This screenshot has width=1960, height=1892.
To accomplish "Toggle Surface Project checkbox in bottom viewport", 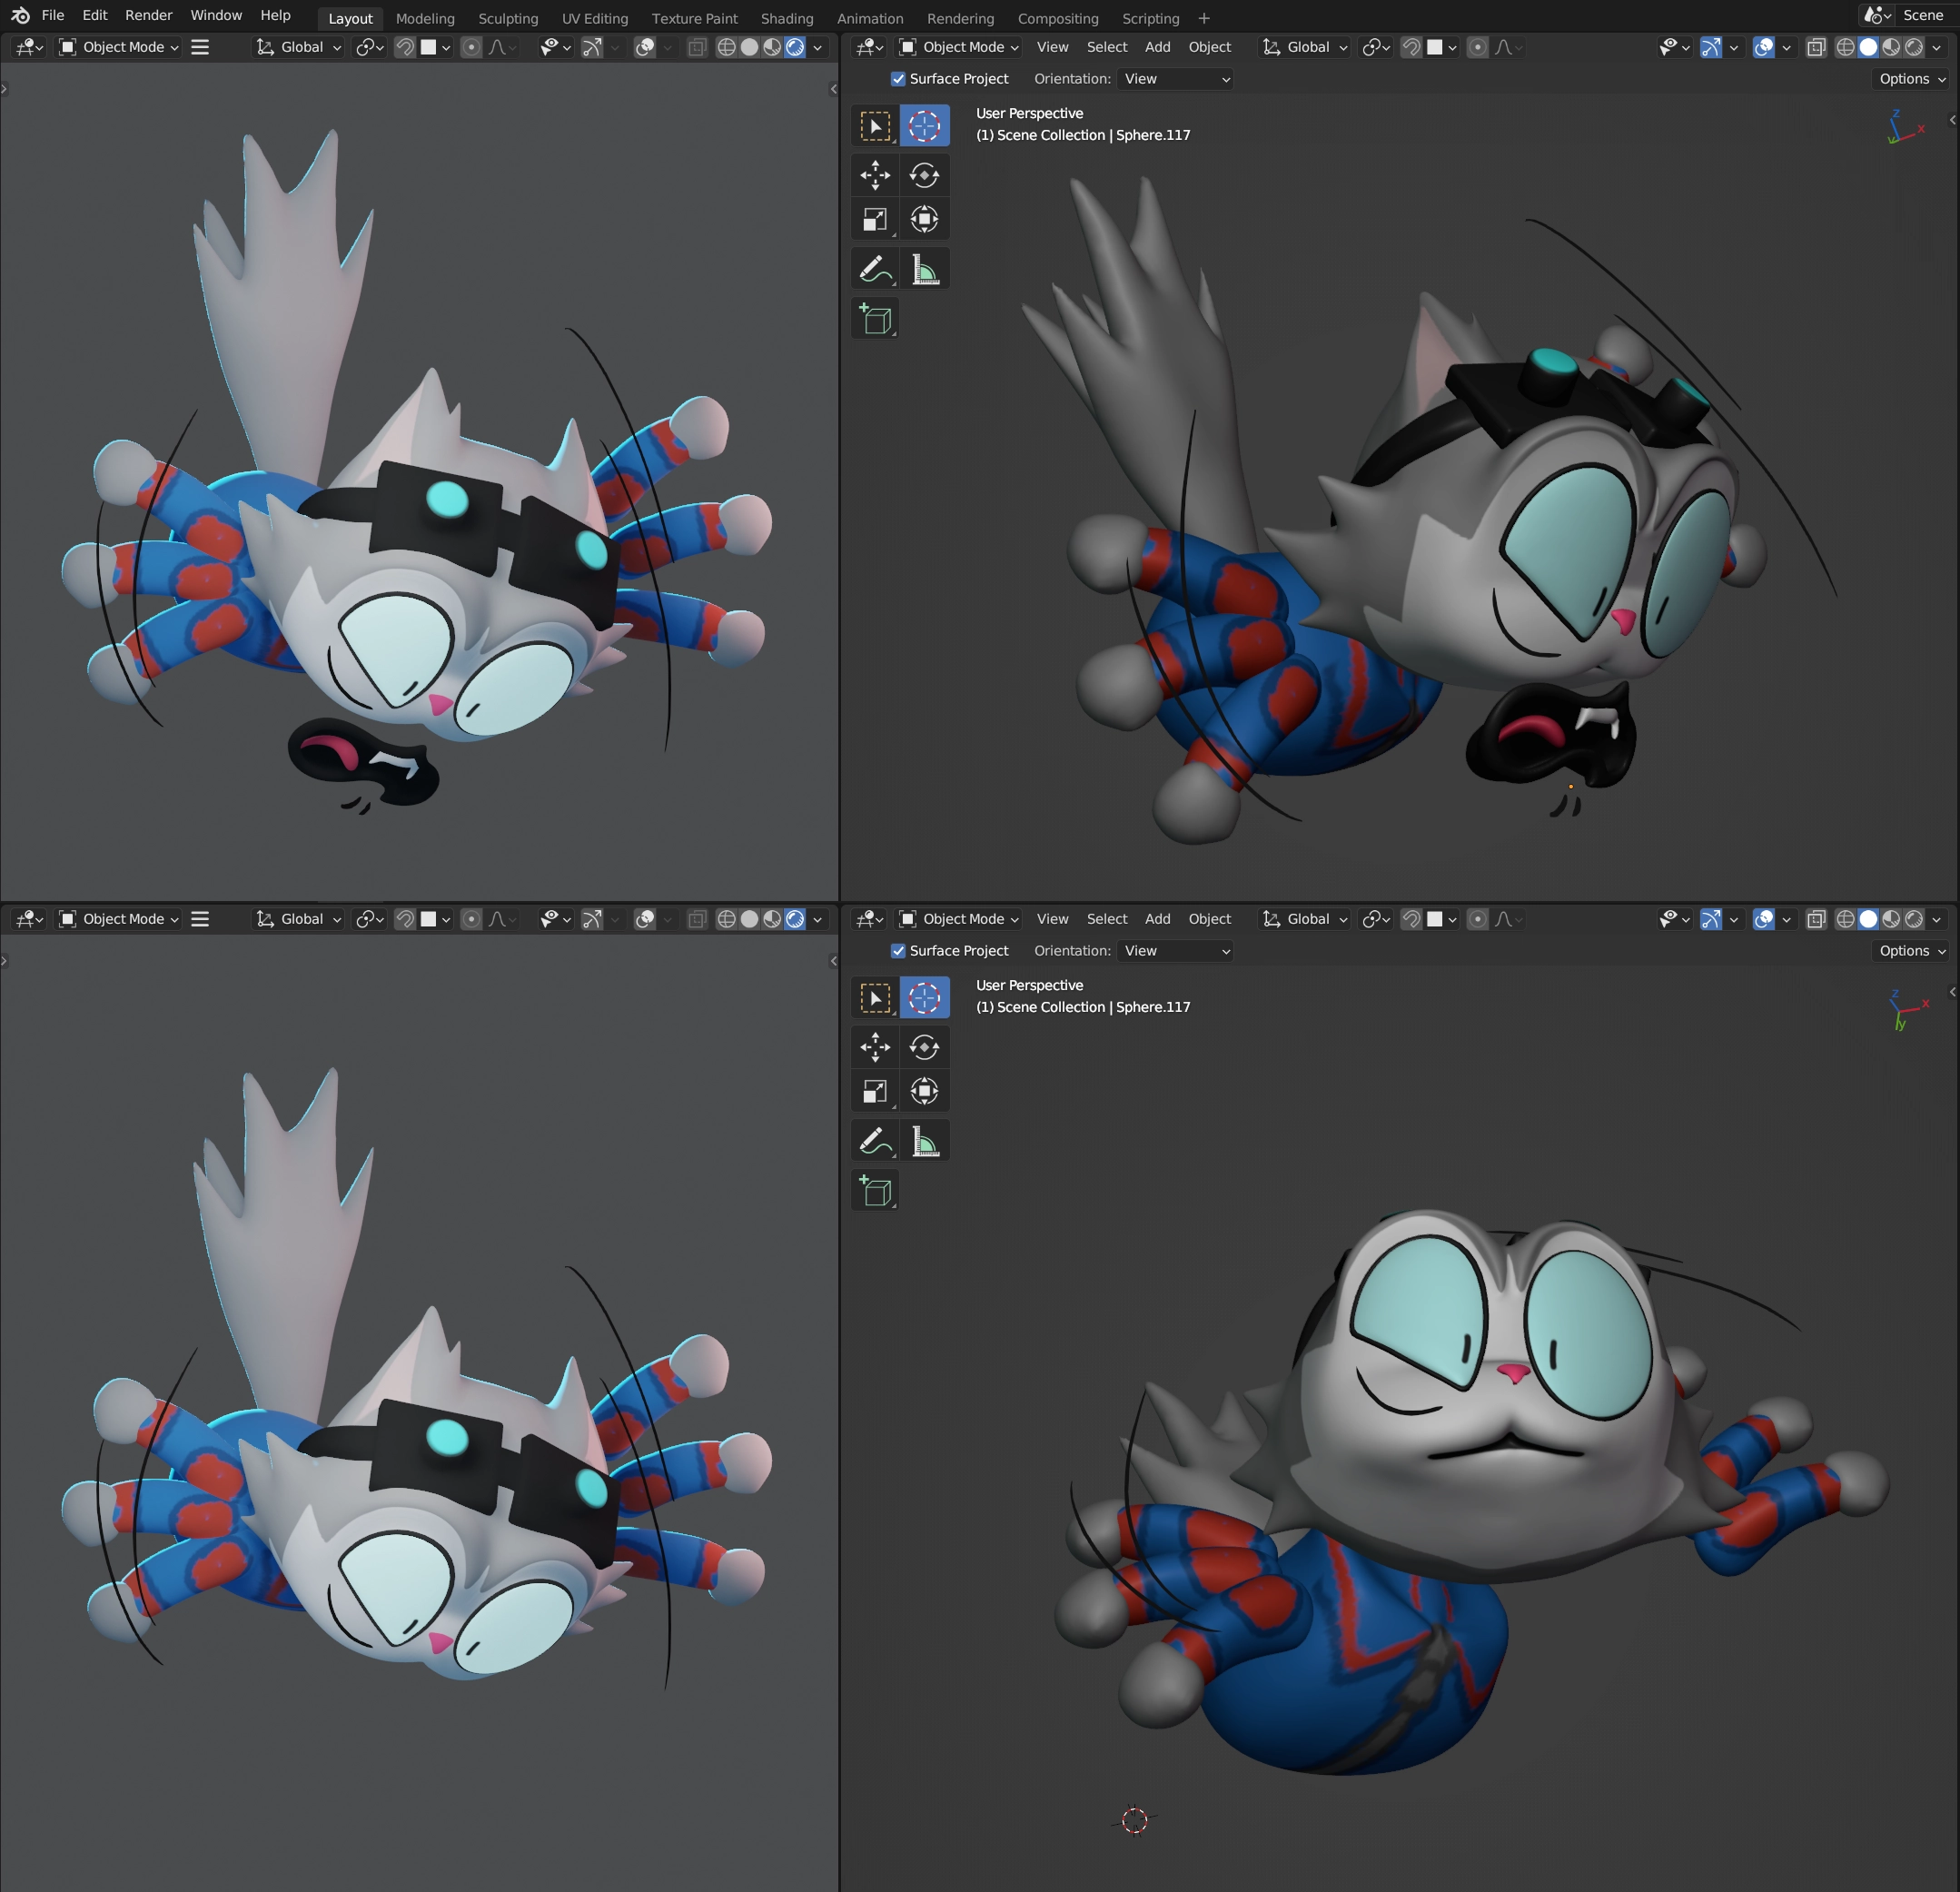I will pyautogui.click(x=898, y=951).
